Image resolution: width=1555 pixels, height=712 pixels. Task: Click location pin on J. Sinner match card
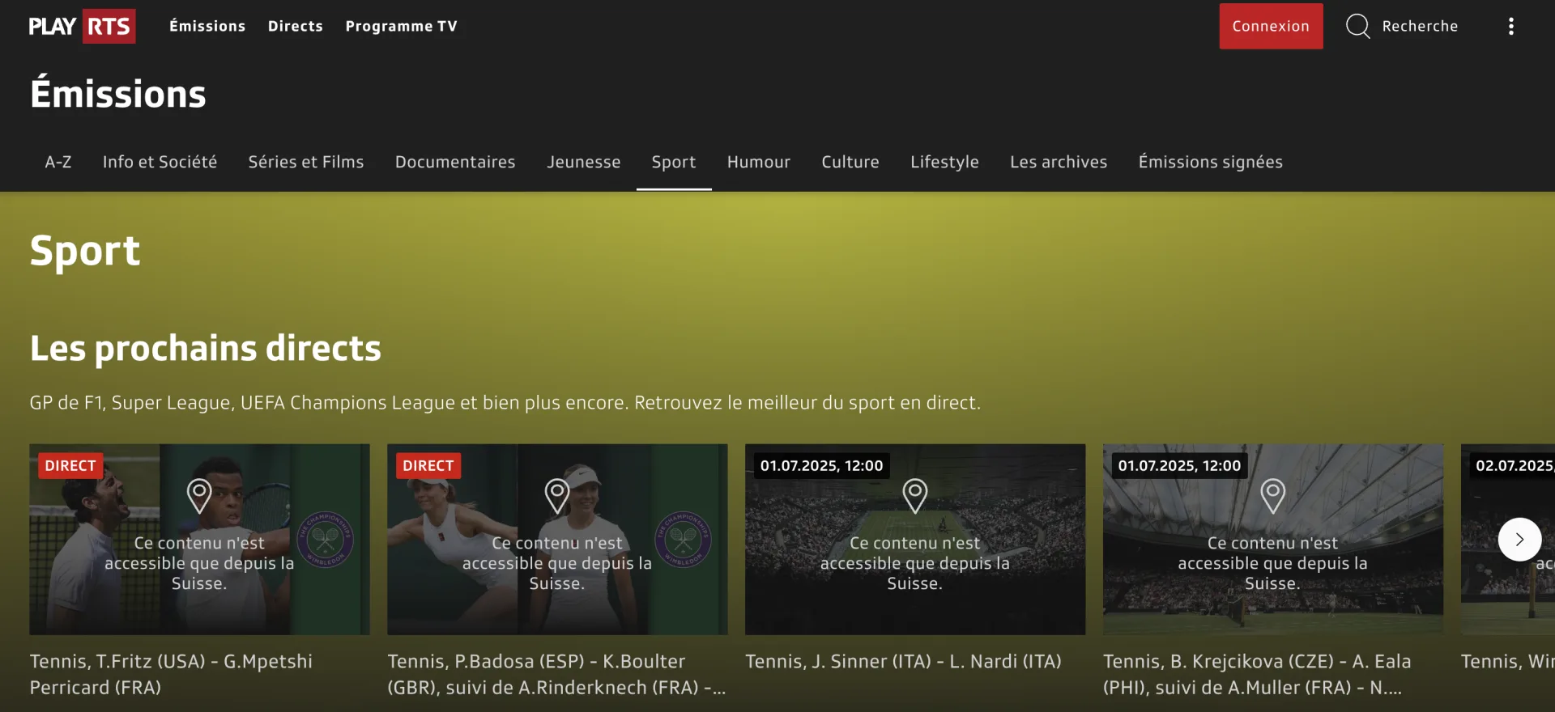(915, 495)
